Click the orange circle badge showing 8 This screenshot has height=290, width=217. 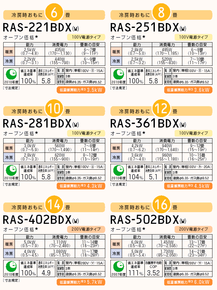(161, 13)
